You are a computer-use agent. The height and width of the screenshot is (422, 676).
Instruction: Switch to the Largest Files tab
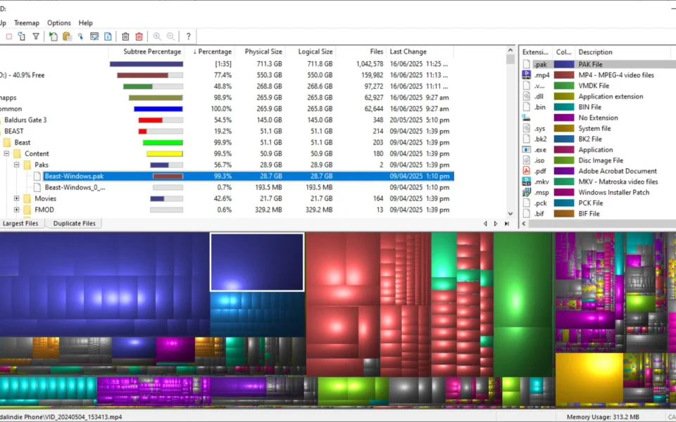click(20, 224)
